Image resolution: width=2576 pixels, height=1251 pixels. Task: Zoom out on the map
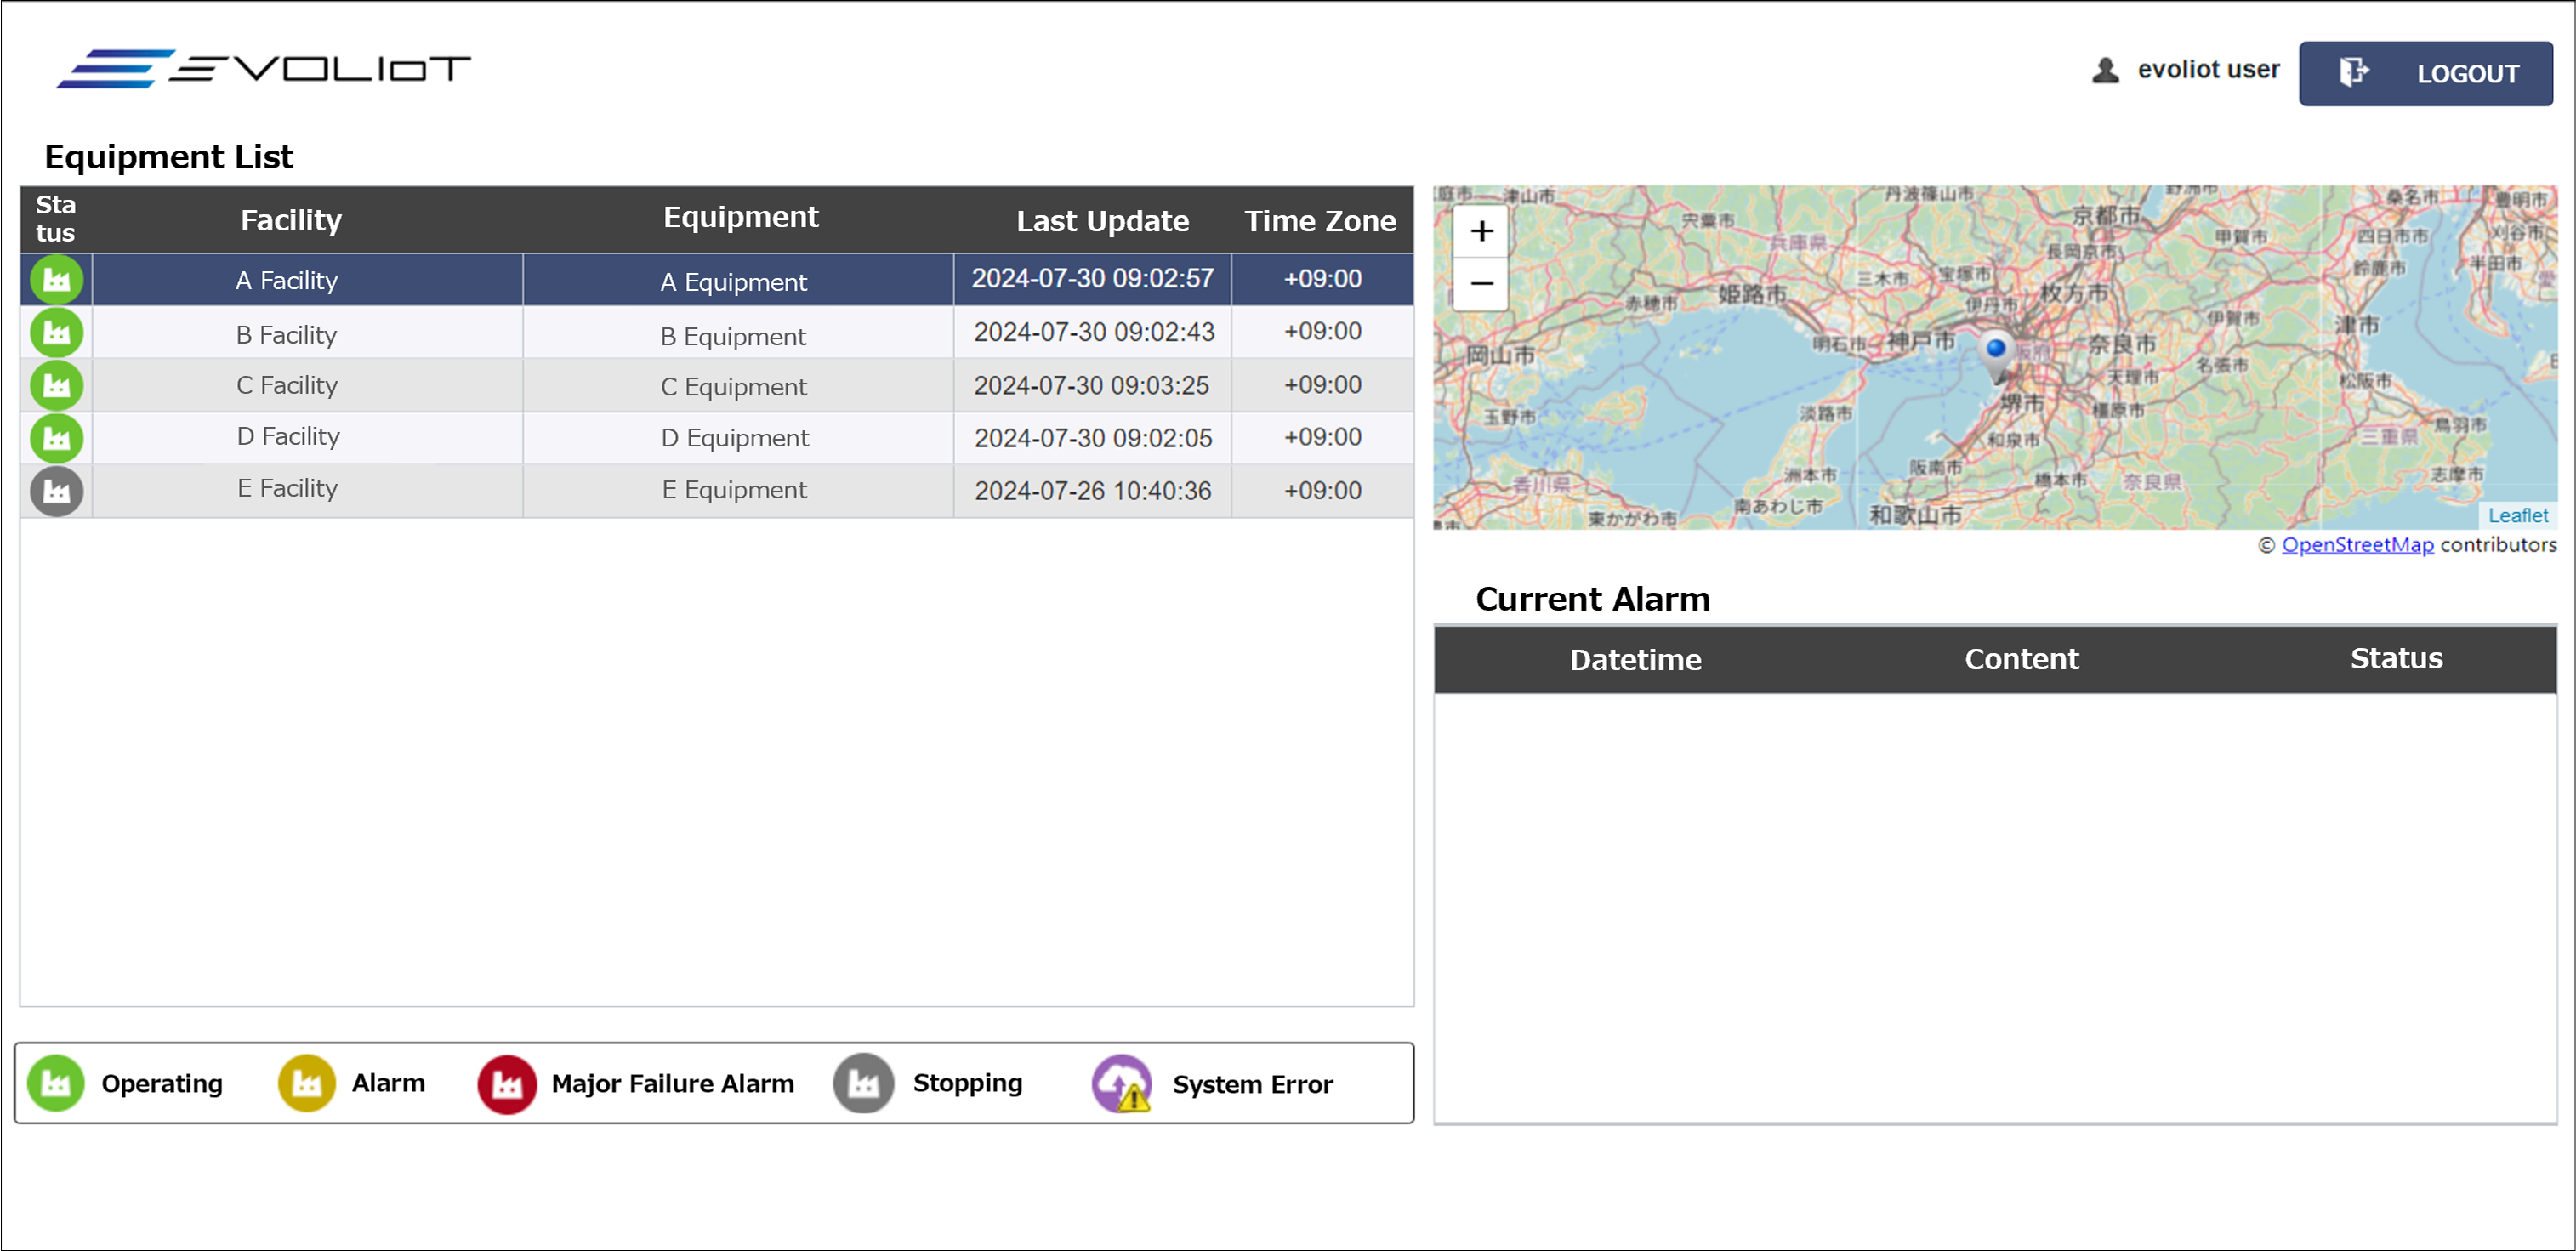tap(1481, 284)
